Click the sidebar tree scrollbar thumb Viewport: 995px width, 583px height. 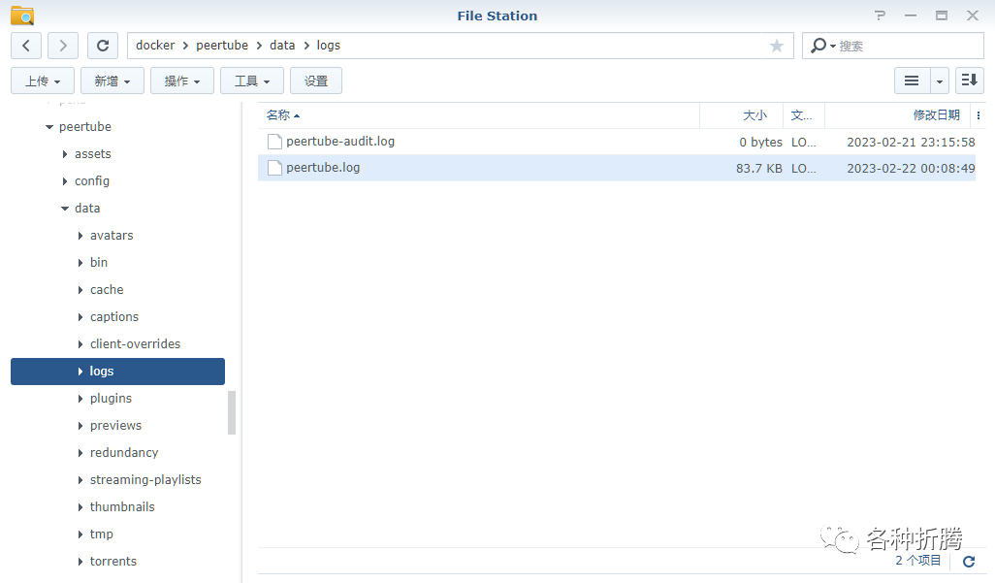(232, 413)
